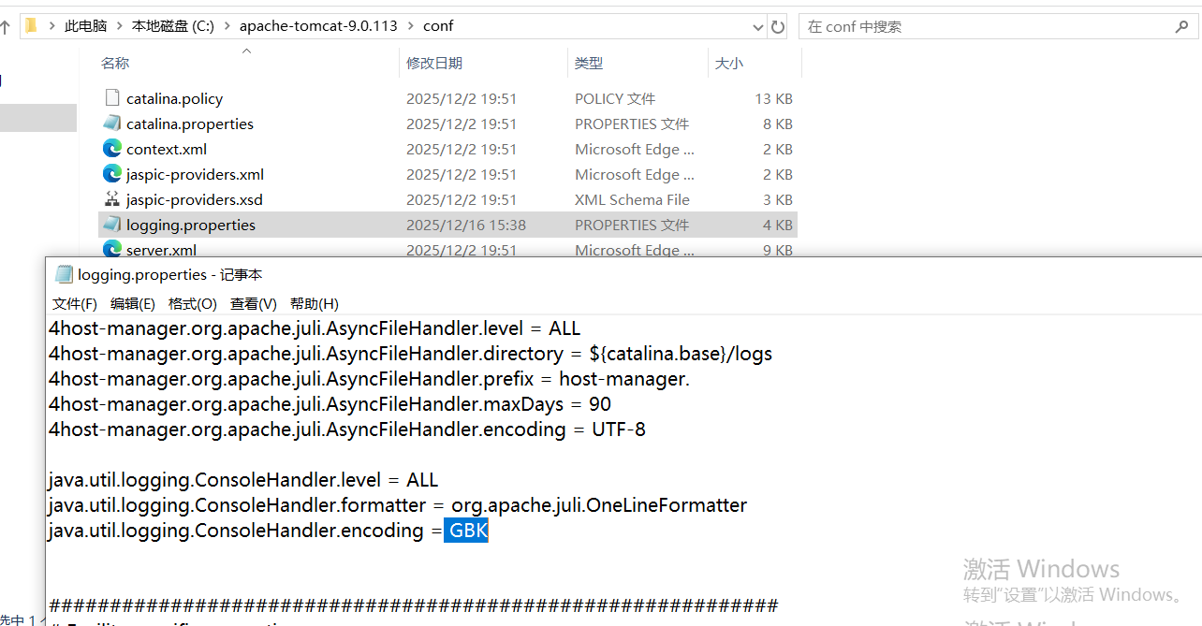
Task: Open the 帮助(H) menu in Notepad
Action: click(315, 304)
